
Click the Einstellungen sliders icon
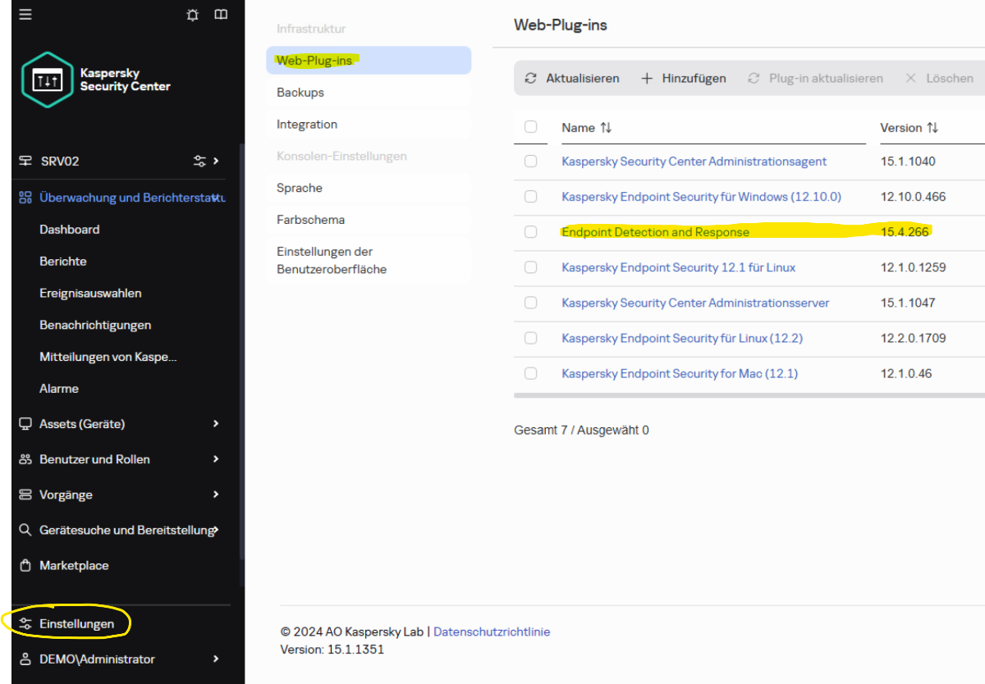(25, 624)
